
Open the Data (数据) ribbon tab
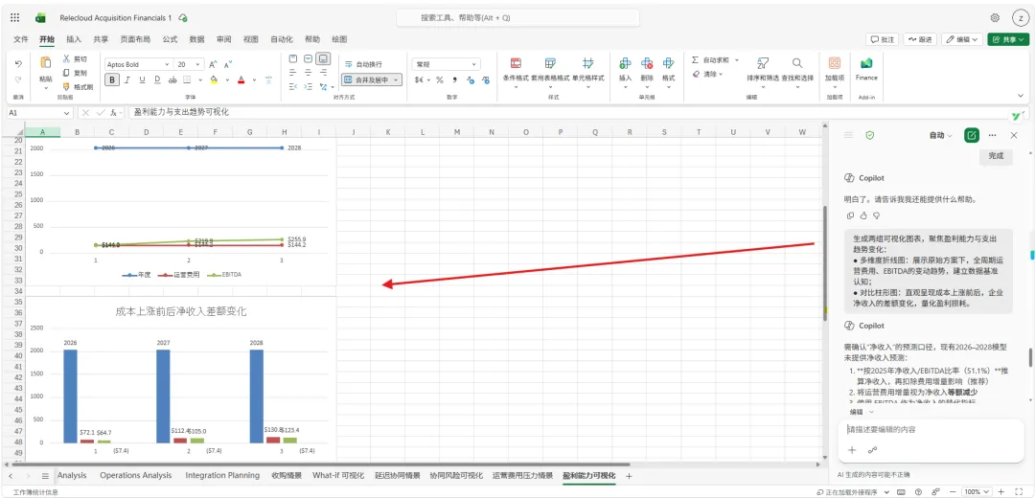[196, 39]
